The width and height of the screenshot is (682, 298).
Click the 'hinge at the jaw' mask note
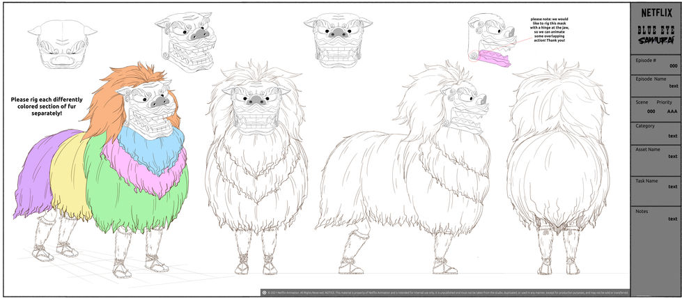[x=549, y=29]
